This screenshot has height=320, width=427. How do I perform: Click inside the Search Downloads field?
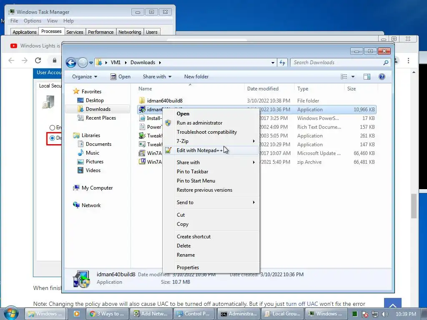341,62
